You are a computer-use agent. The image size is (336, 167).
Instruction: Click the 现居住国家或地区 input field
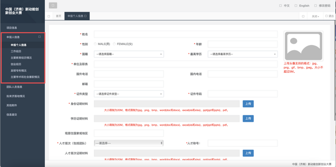coord(129,133)
